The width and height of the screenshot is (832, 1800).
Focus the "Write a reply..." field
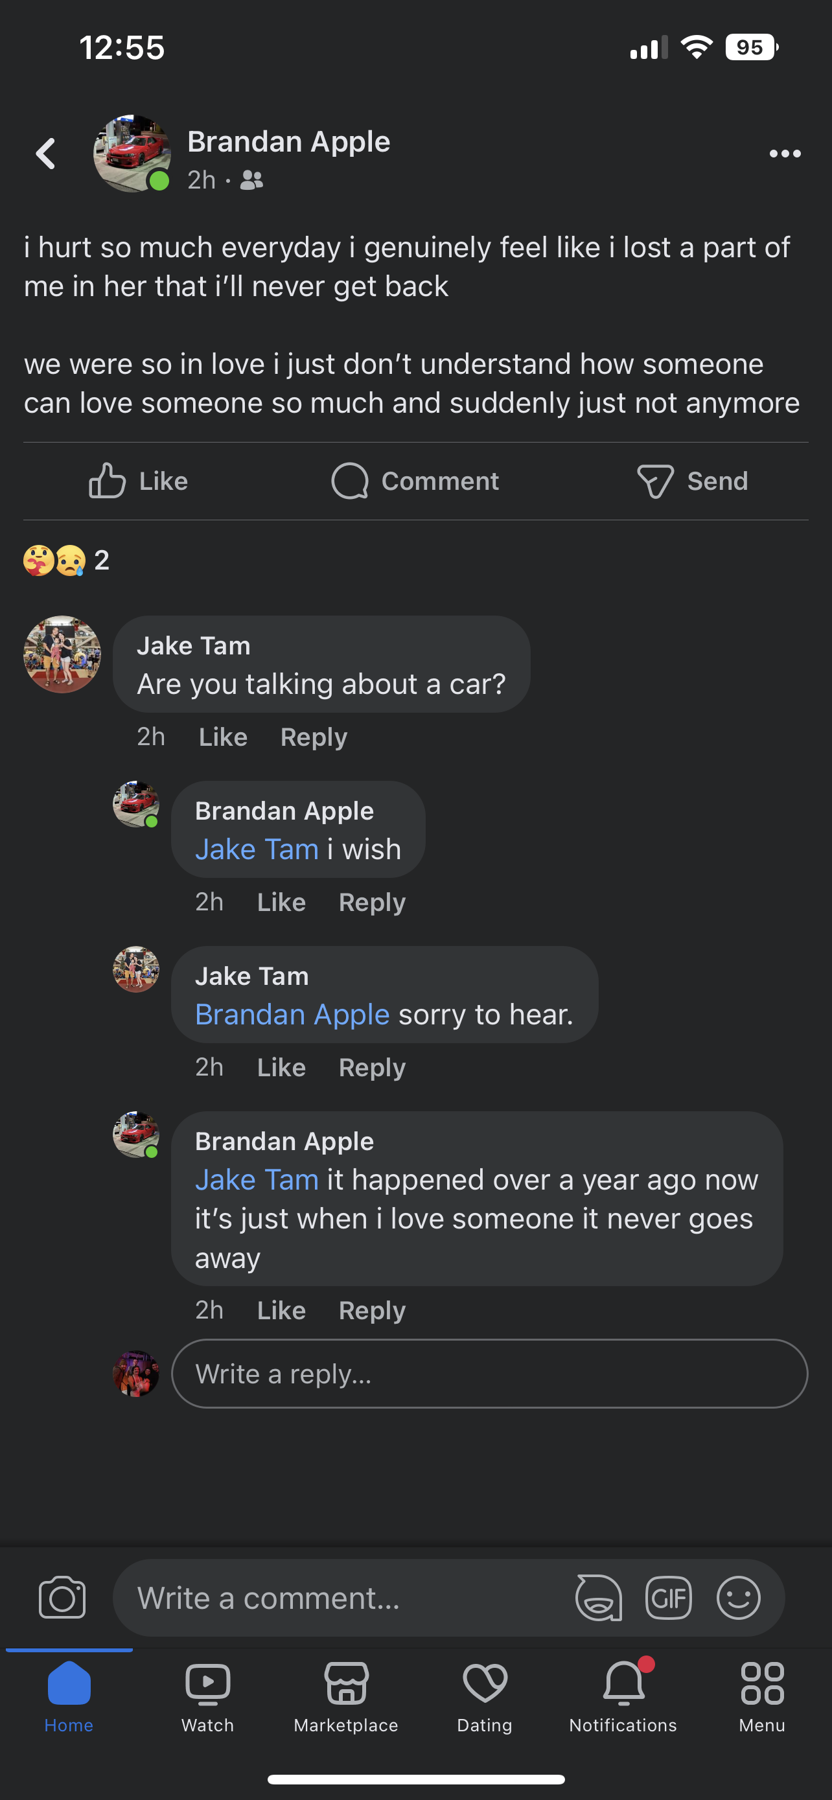click(x=489, y=1374)
